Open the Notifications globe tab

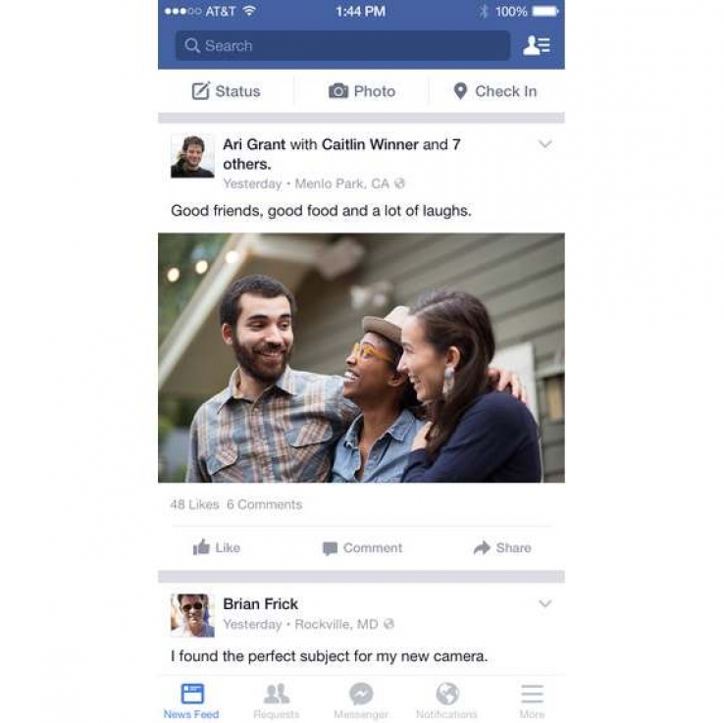(x=446, y=700)
